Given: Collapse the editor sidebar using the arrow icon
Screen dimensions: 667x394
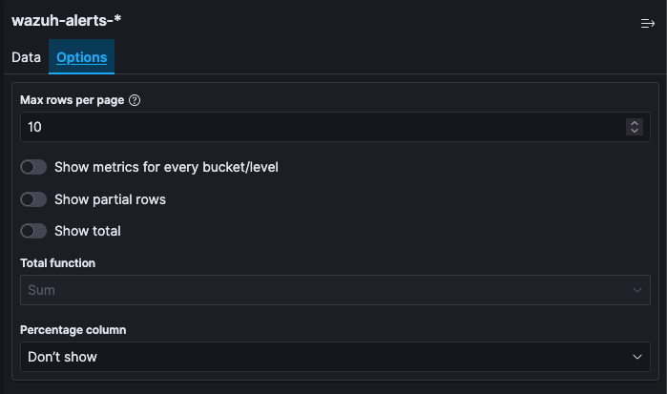Looking at the screenshot, I should (647, 24).
